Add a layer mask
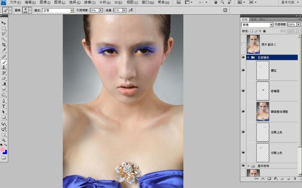Viewport: 302px width, 188px height. (269, 179)
